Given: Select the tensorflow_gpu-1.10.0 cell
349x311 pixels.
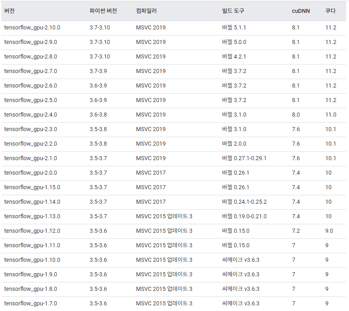Looking at the screenshot, I should point(32,260).
